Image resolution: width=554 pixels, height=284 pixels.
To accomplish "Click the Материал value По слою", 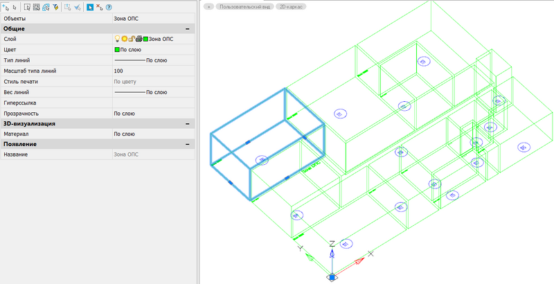I will tap(124, 134).
